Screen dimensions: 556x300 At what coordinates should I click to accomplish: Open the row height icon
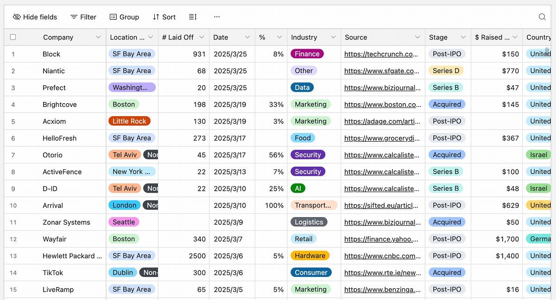click(193, 17)
